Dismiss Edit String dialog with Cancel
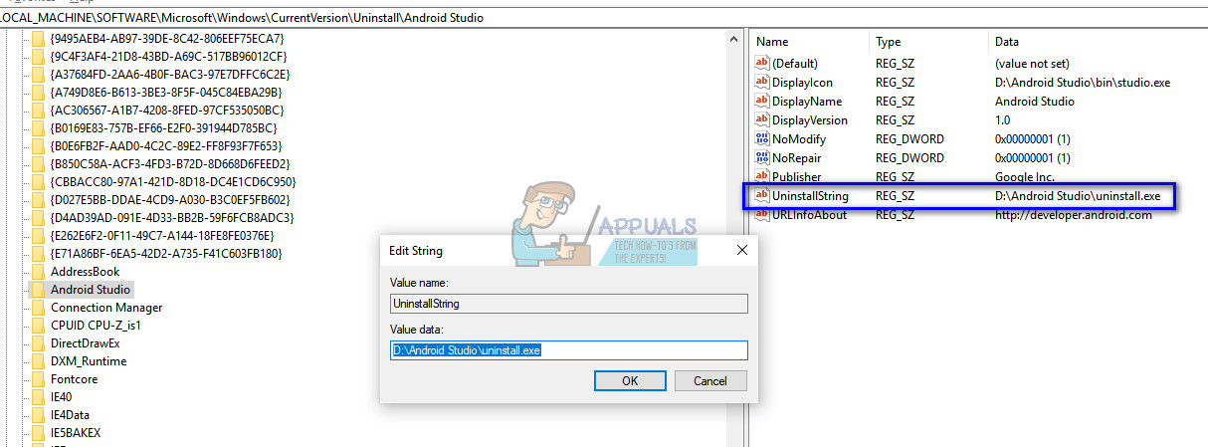Viewport: 1208px width, 447px height. [x=710, y=381]
